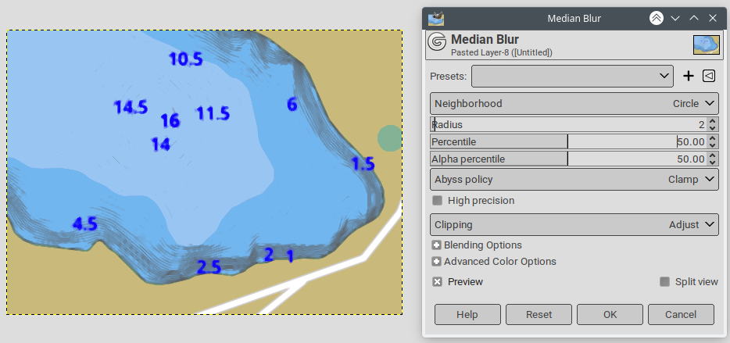Enable the Split view checkbox

[x=665, y=281]
